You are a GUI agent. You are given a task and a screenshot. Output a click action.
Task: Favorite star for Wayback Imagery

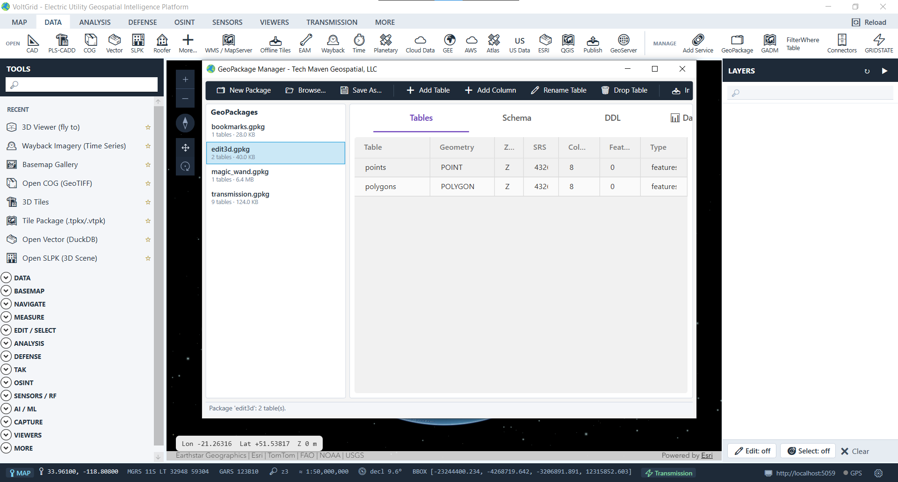[148, 146]
